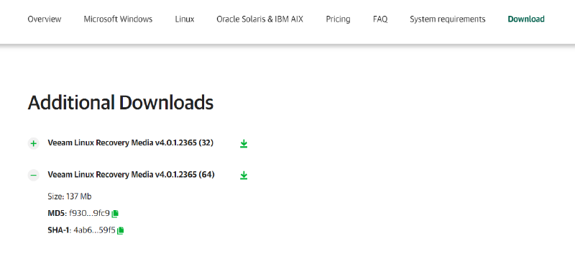View the FAQ tab

point(380,19)
